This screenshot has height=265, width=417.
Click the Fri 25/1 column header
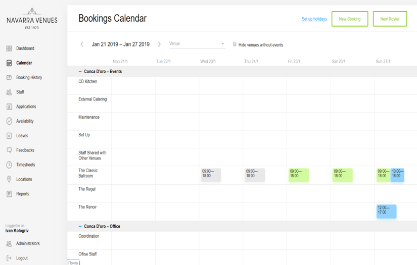point(294,62)
